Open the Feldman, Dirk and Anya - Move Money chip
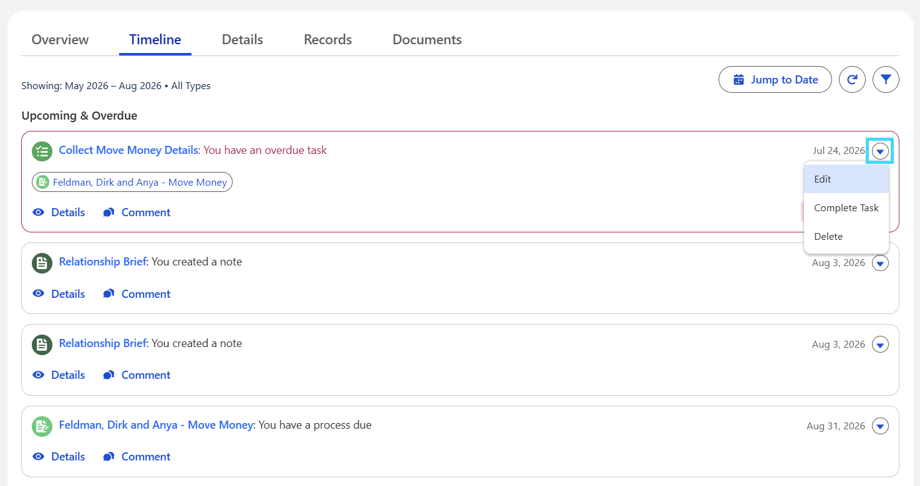 (132, 182)
